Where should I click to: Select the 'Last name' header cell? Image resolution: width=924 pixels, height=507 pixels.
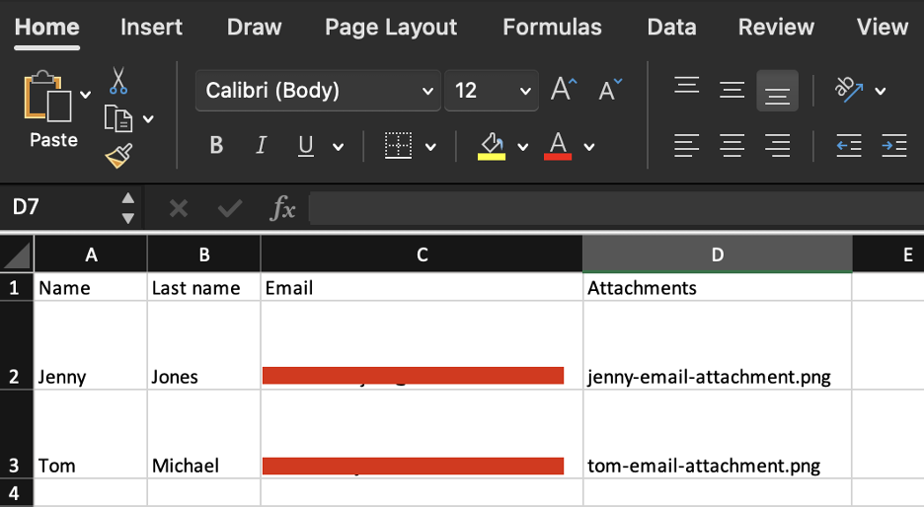click(x=204, y=287)
